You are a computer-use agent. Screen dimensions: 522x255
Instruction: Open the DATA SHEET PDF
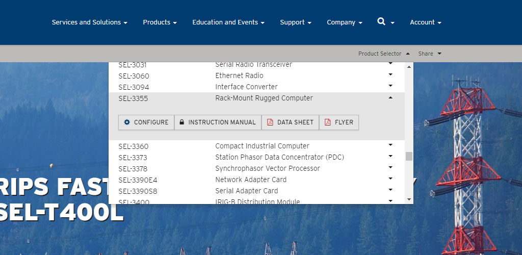[290, 122]
